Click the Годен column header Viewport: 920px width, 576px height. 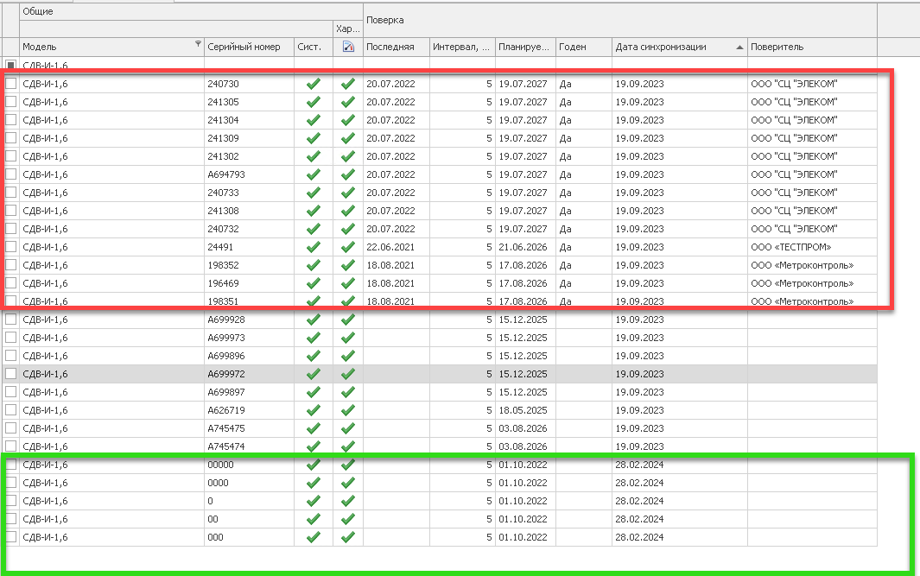tap(583, 47)
